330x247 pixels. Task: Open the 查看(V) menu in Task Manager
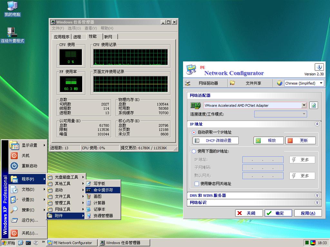point(91,28)
